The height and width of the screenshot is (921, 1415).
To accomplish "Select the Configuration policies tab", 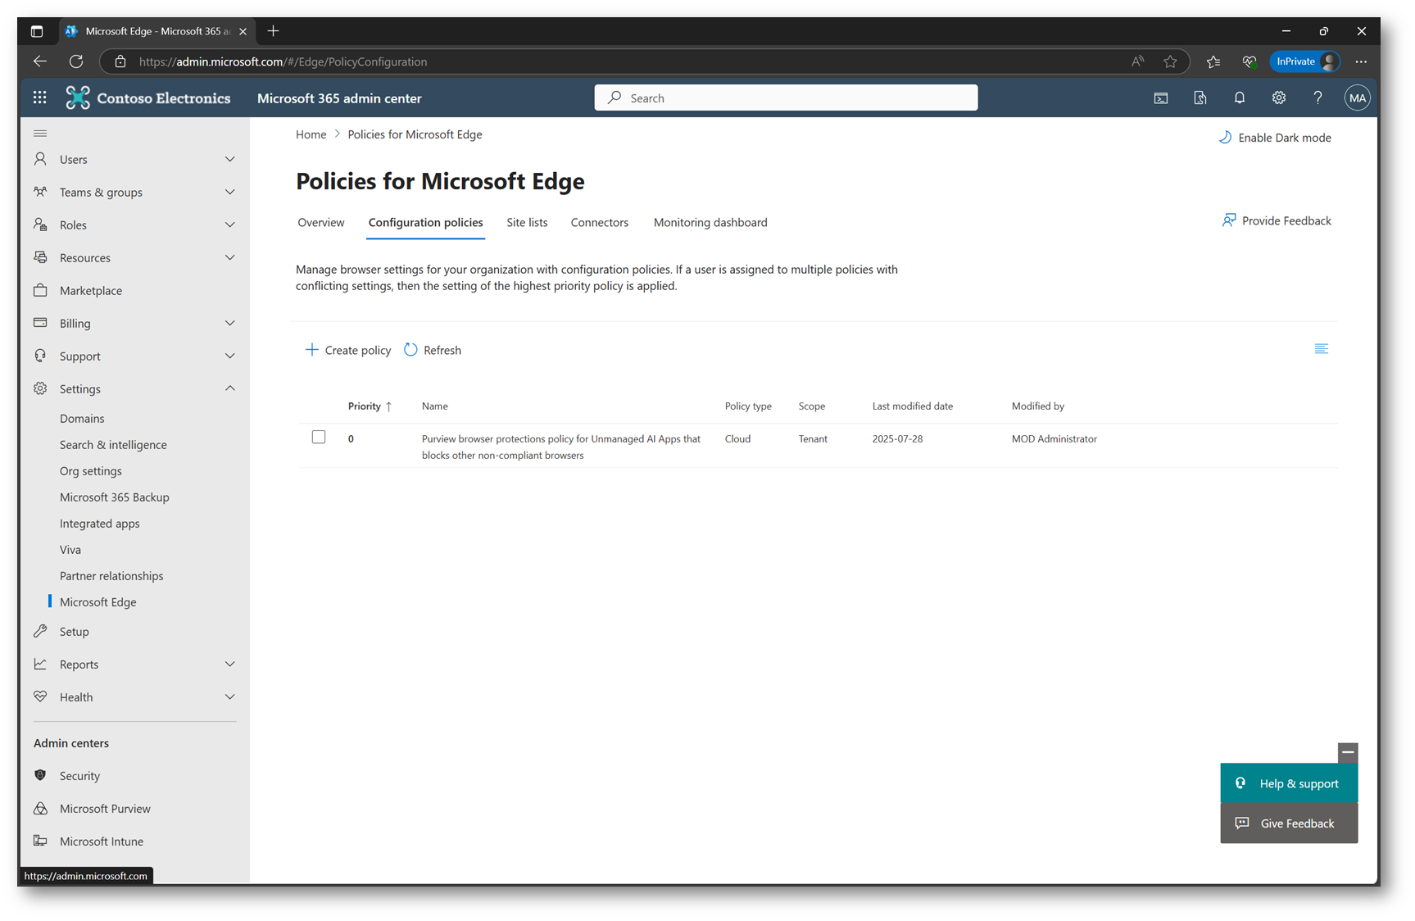I will pyautogui.click(x=425, y=222).
